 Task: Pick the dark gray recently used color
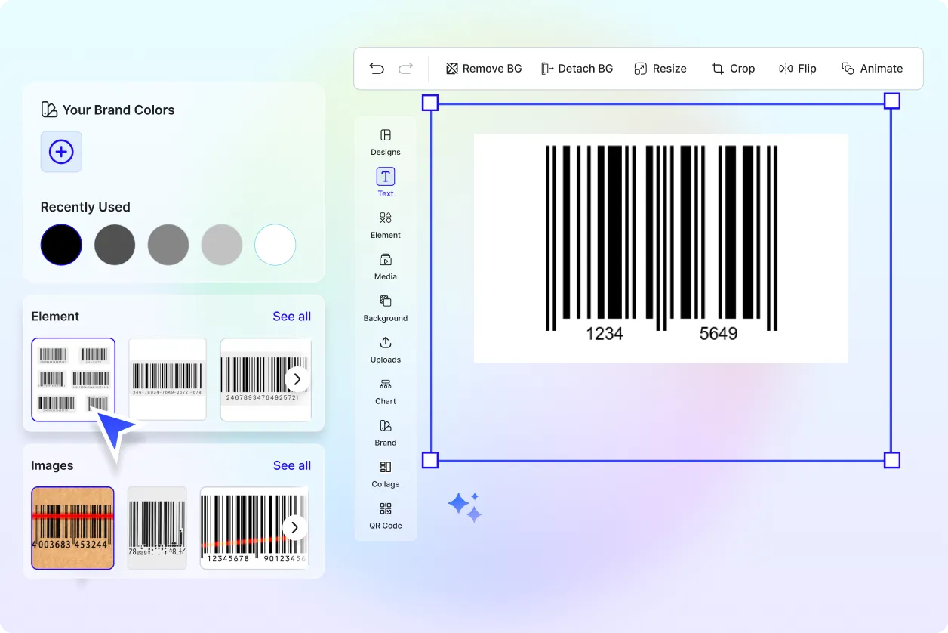(x=115, y=245)
